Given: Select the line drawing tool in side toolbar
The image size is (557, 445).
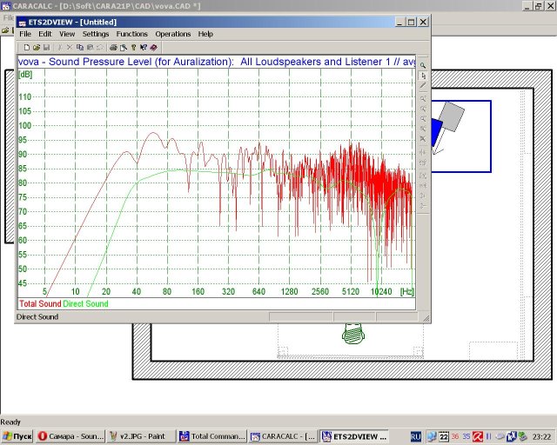Looking at the screenshot, I should 423,85.
